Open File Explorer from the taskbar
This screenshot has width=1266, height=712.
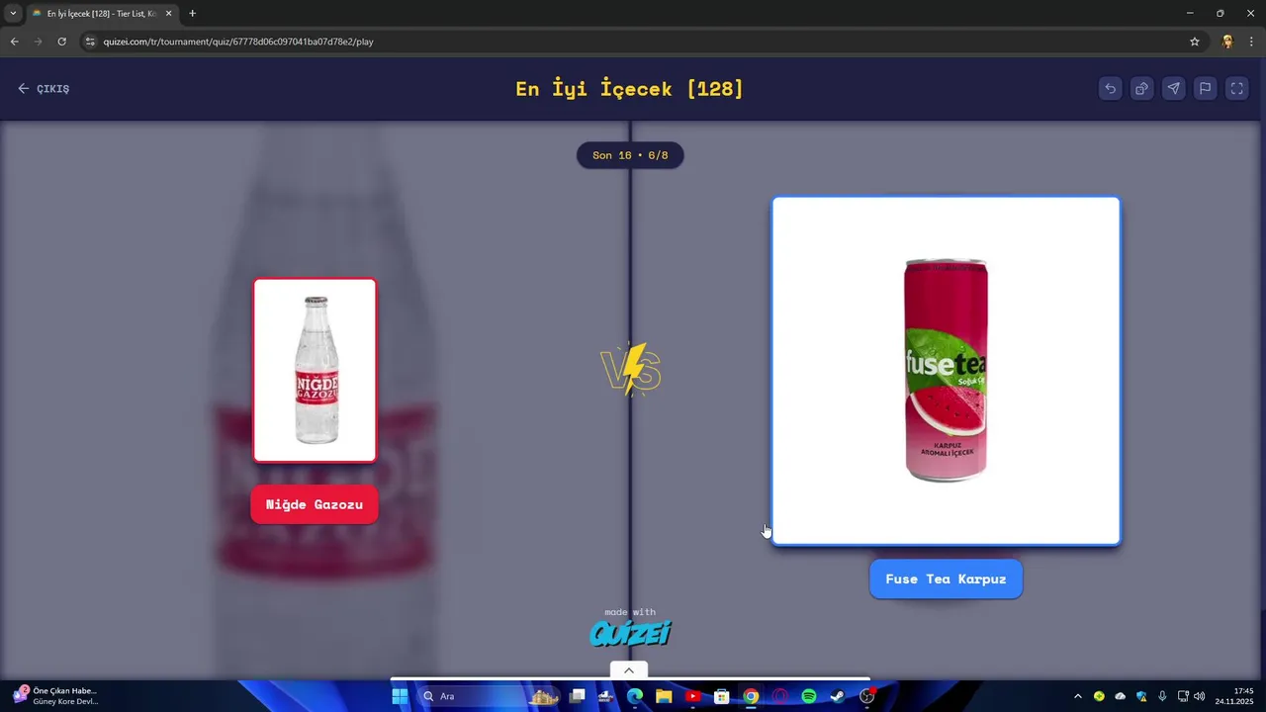coord(664,696)
